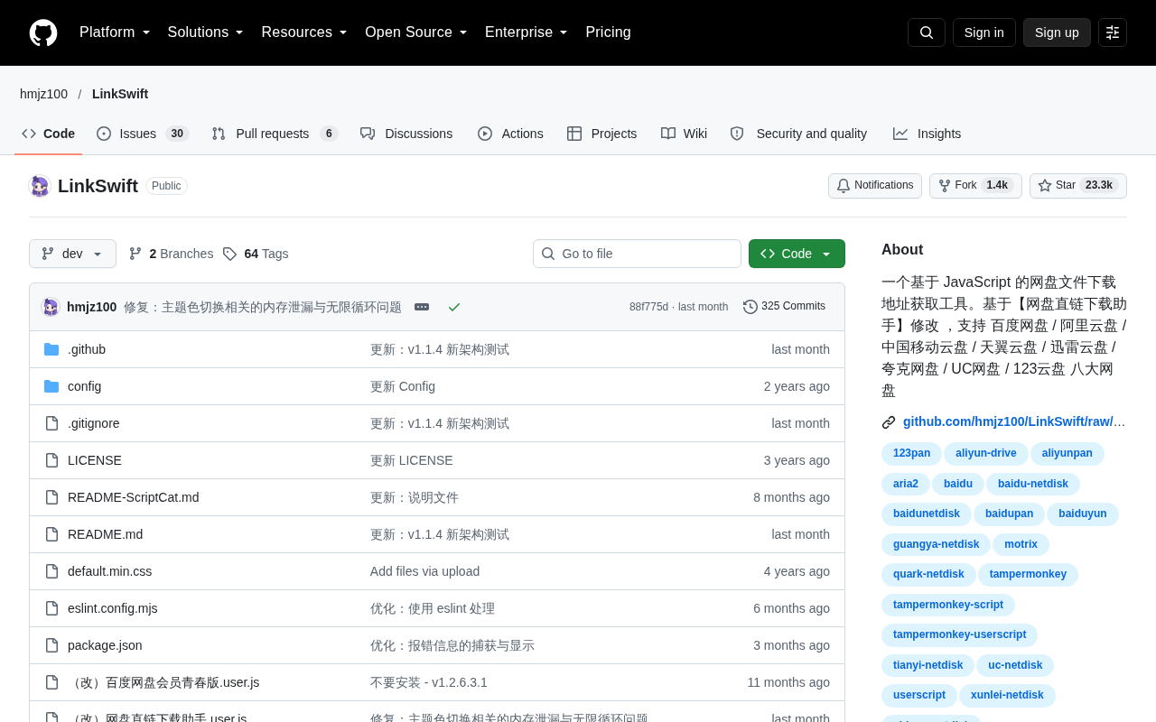Expand the Platform menu

coord(115,32)
